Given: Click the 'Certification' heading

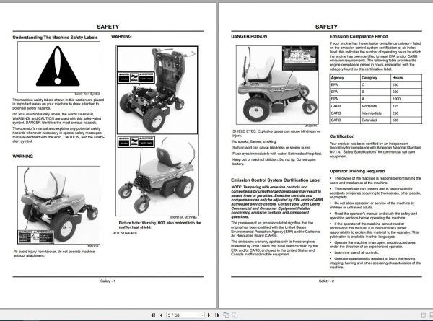Looking at the screenshot, I should pos(341,136).
